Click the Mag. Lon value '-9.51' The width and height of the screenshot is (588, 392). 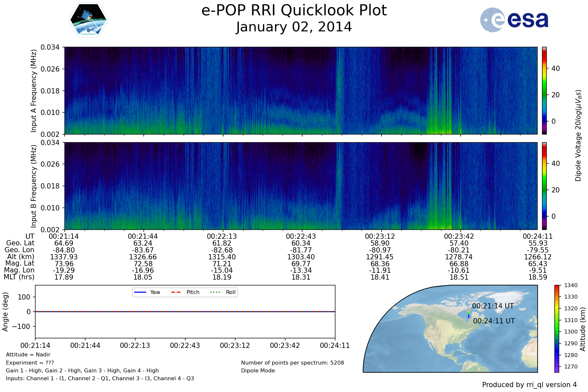538,270
